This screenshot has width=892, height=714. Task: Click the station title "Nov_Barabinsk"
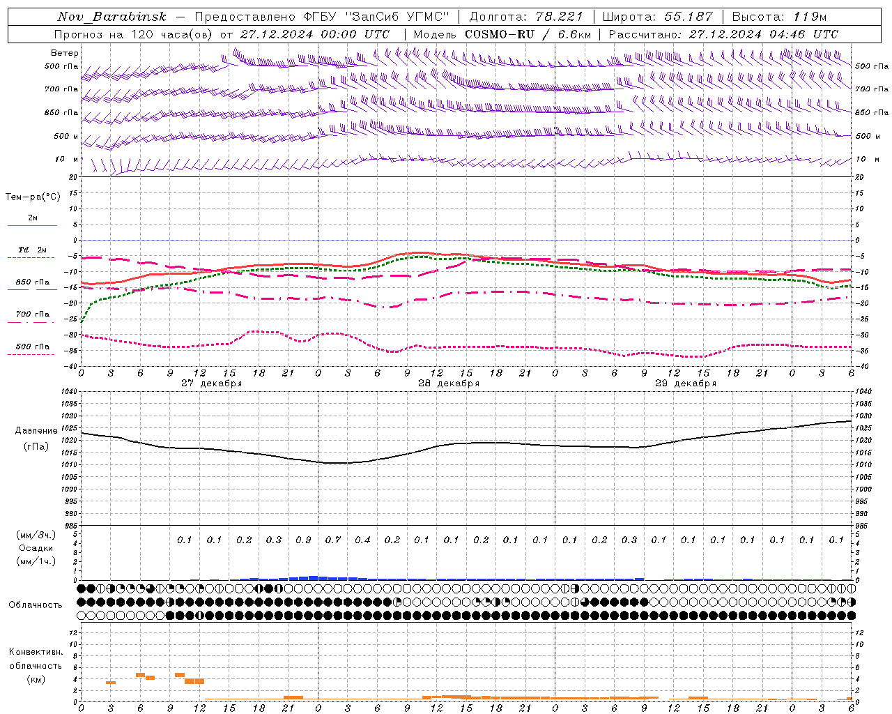(111, 17)
